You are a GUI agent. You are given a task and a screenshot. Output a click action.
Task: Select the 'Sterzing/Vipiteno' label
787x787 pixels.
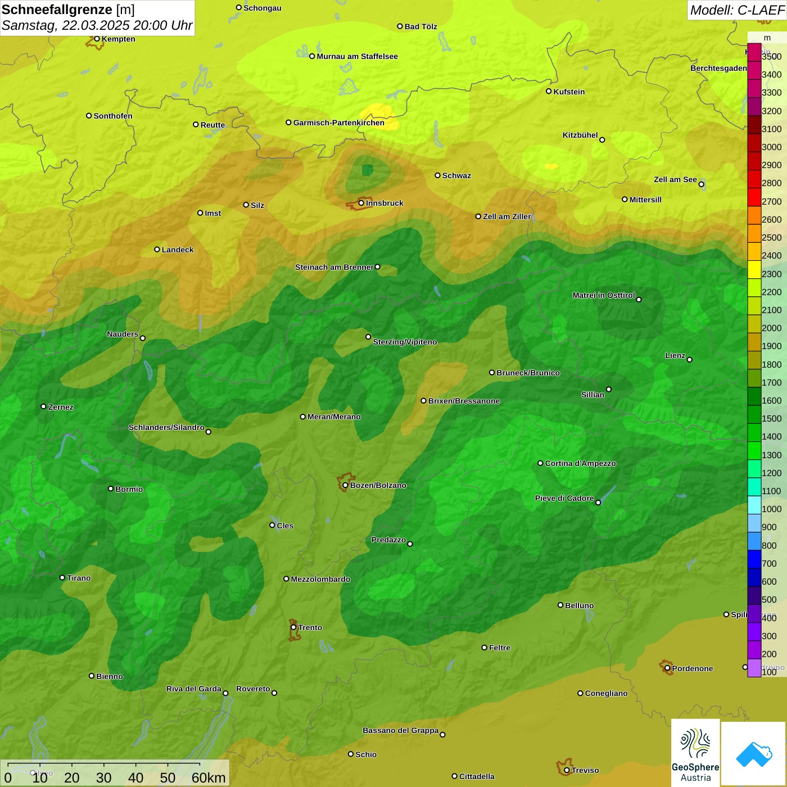click(405, 342)
